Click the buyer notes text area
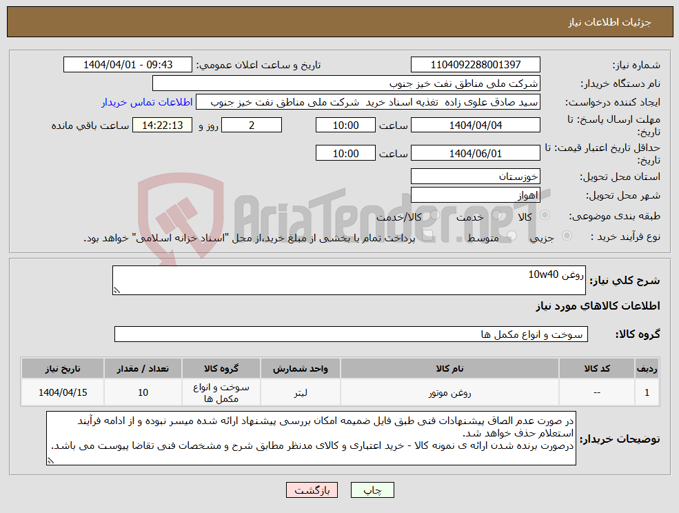 pos(312,438)
